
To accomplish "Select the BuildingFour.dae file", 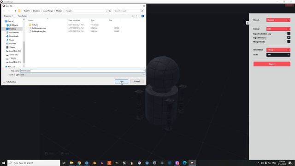I will click(39, 31).
